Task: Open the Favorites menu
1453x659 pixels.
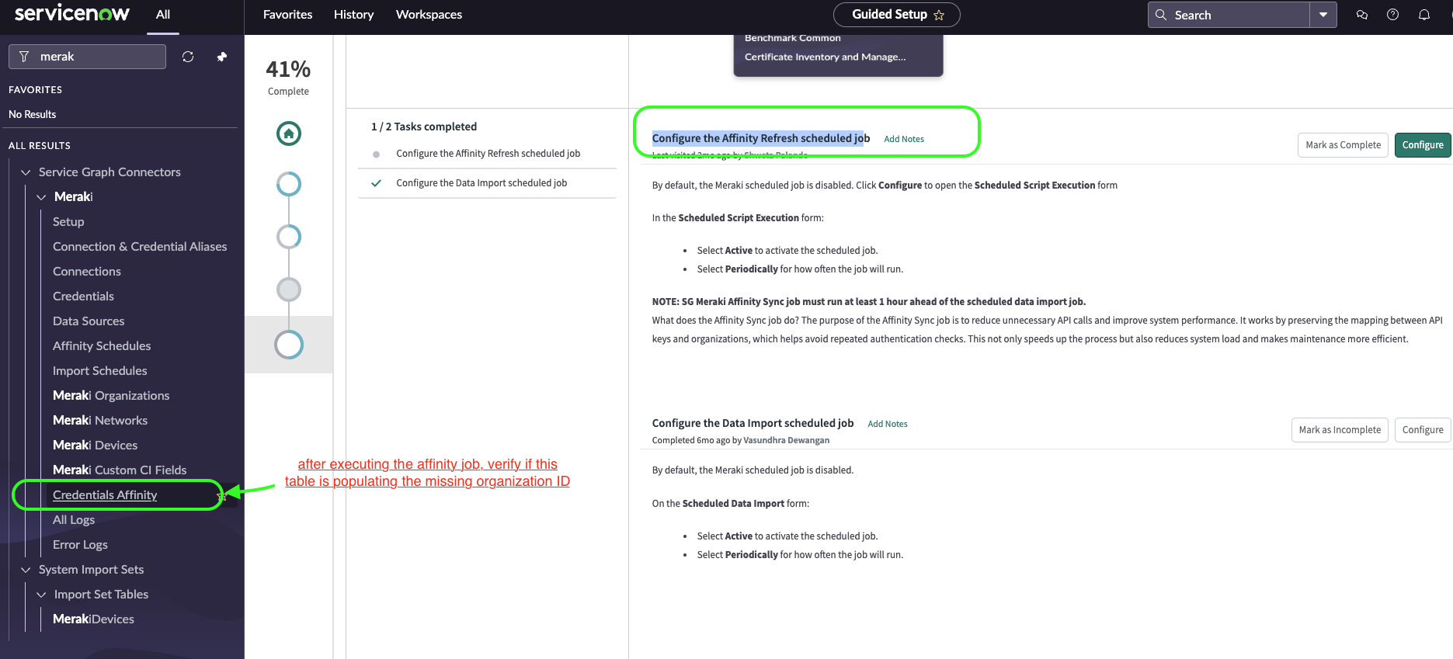Action: click(x=287, y=15)
